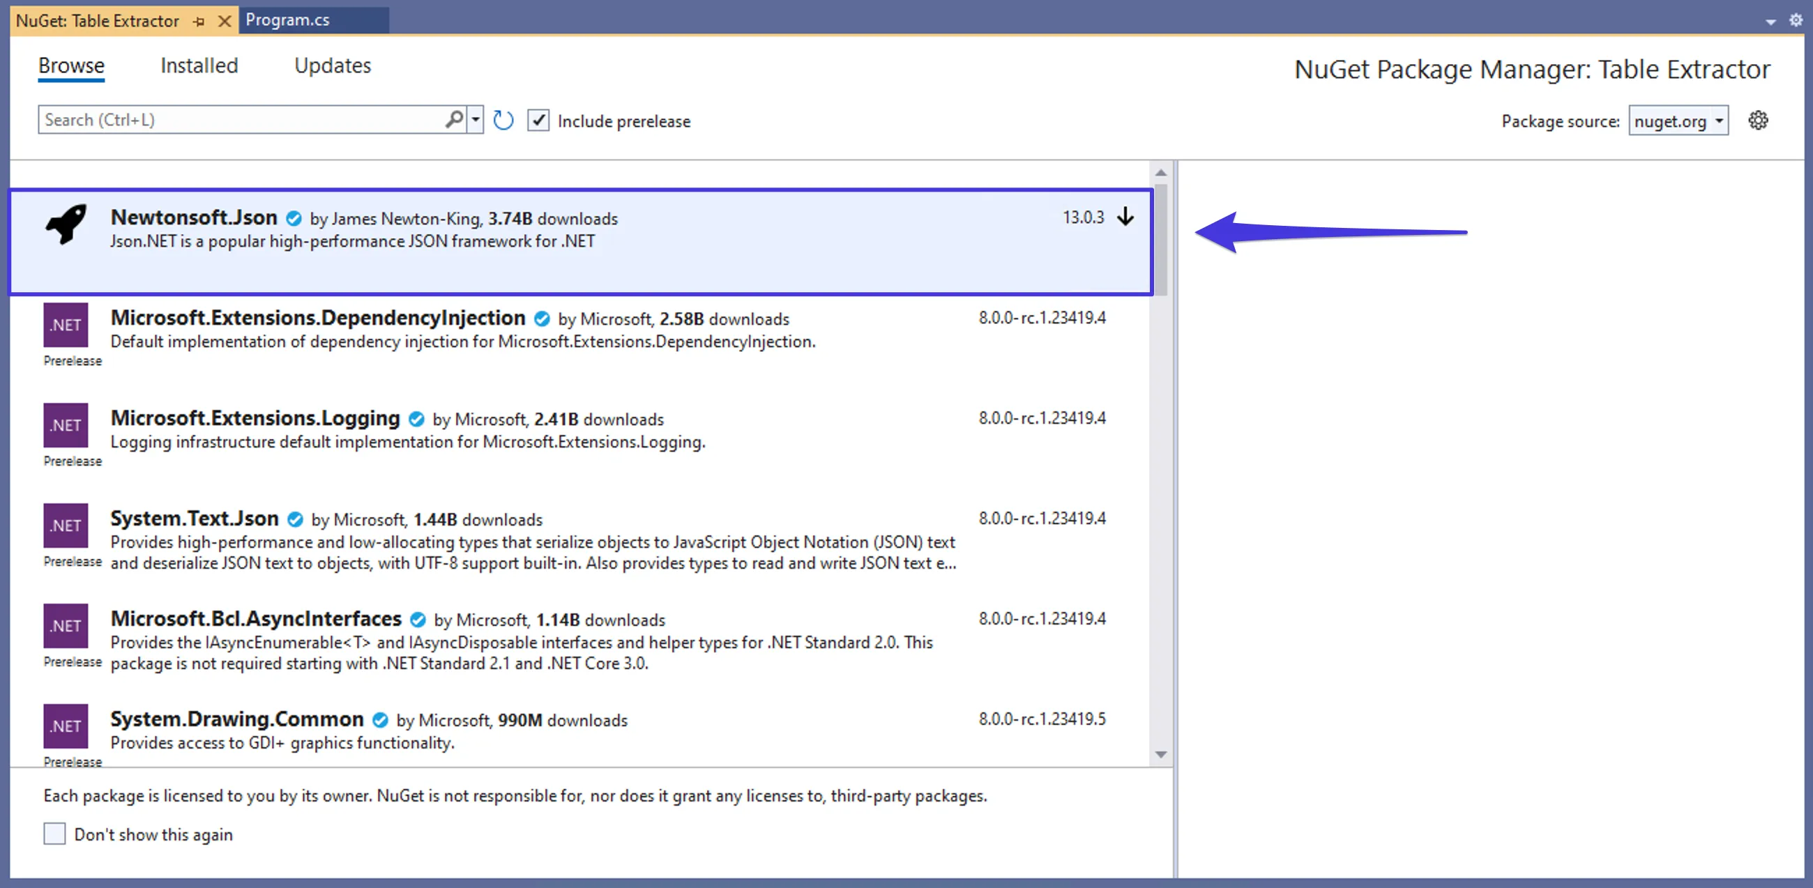Open the search history dropdown arrow

pos(474,119)
